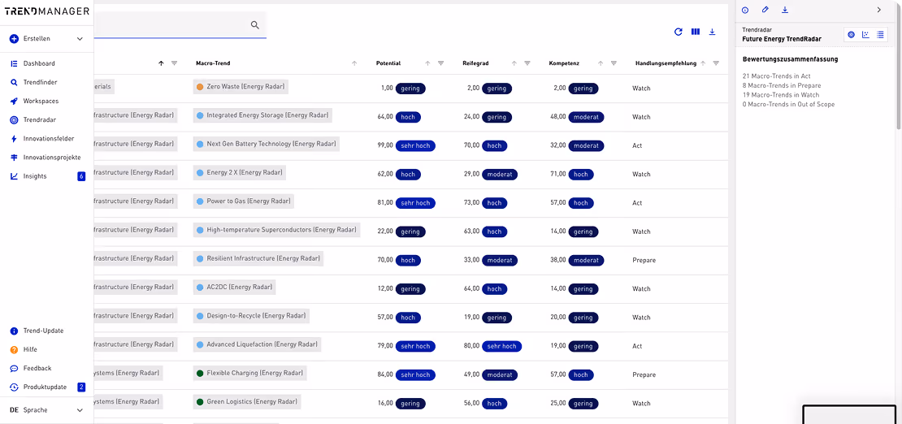The image size is (902, 424).
Task: Go to Innovationsfelder in sidebar
Action: click(x=48, y=139)
